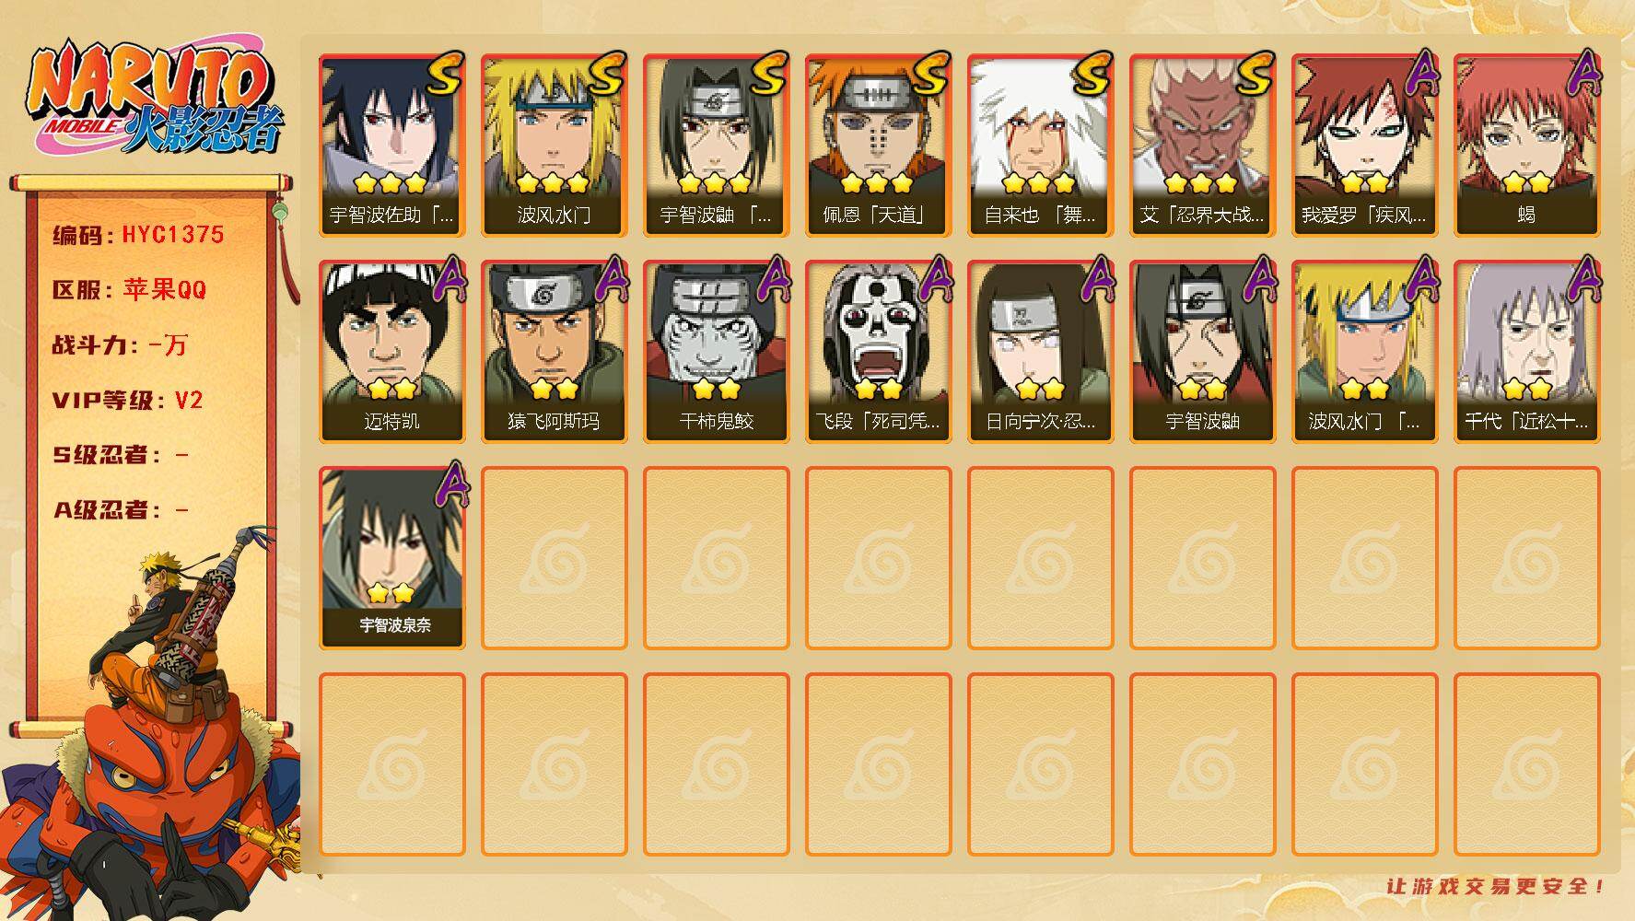Click the 日向宁次 ninja card
Image resolution: width=1635 pixels, height=921 pixels.
(1040, 352)
